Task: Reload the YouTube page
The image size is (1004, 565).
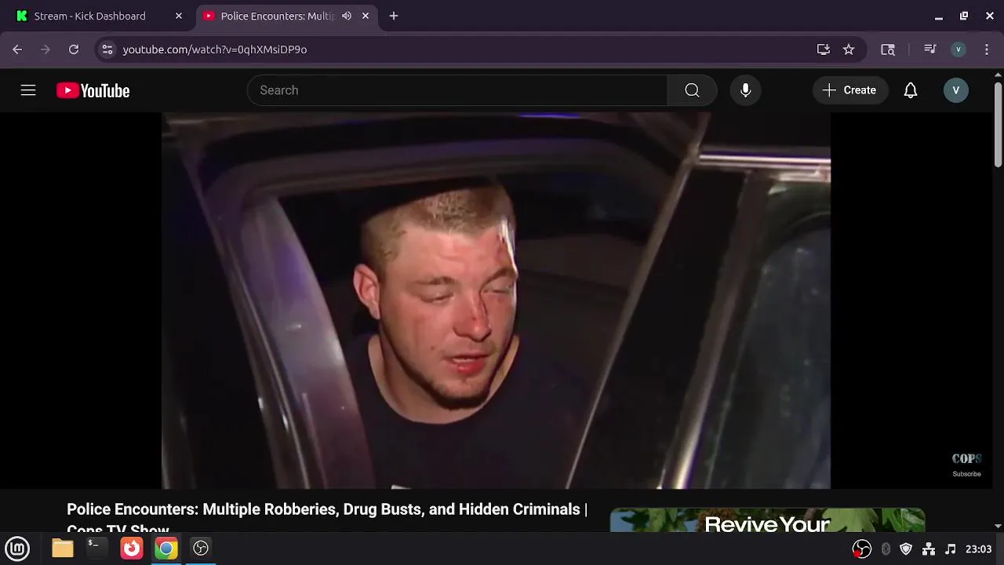Action: (74, 49)
